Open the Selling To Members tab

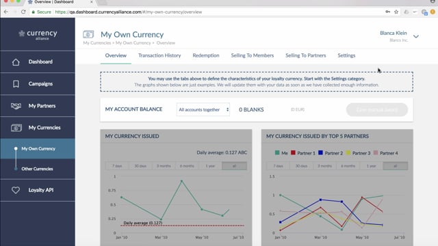point(253,55)
